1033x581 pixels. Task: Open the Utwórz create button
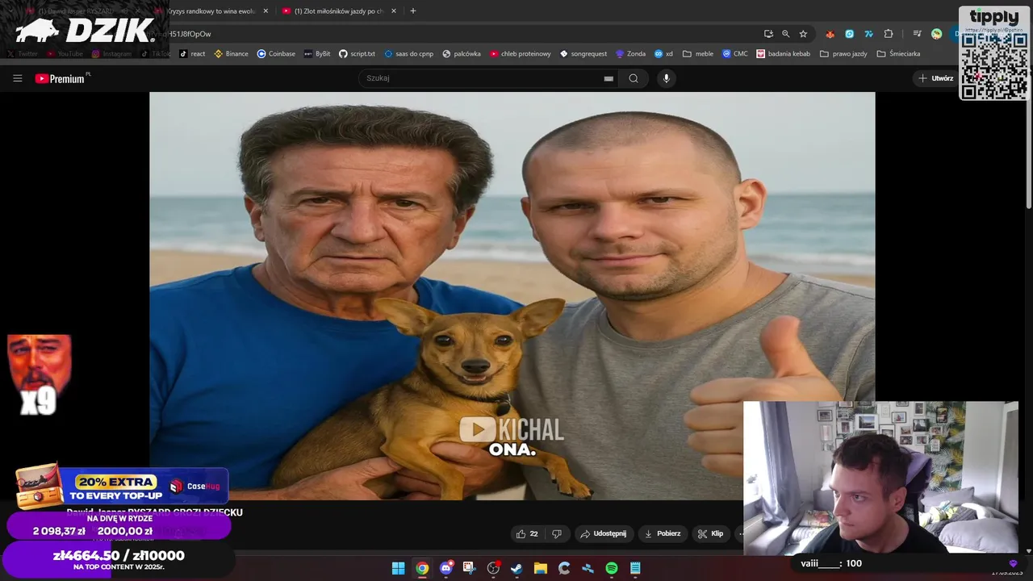click(x=936, y=78)
